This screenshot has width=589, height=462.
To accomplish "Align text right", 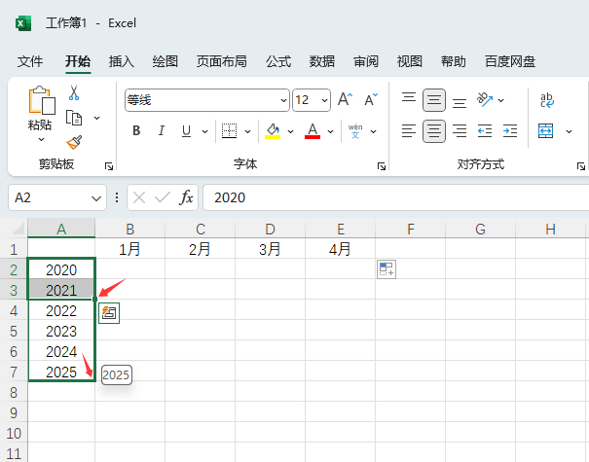I will (x=460, y=131).
